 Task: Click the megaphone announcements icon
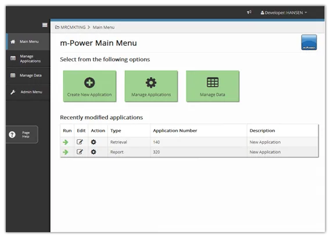pyautogui.click(x=249, y=12)
